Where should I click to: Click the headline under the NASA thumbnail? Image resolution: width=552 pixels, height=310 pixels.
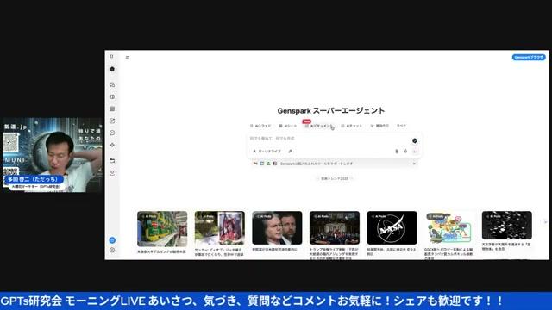point(392,251)
